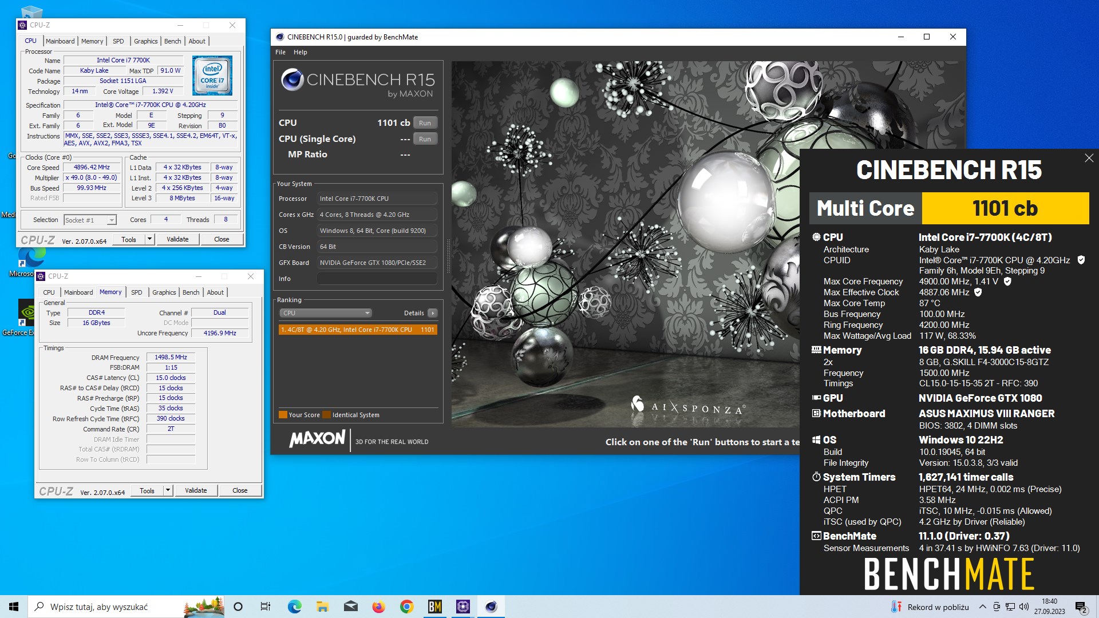This screenshot has height=618, width=1099.
Task: Open Mail app from the taskbar
Action: pos(351,607)
